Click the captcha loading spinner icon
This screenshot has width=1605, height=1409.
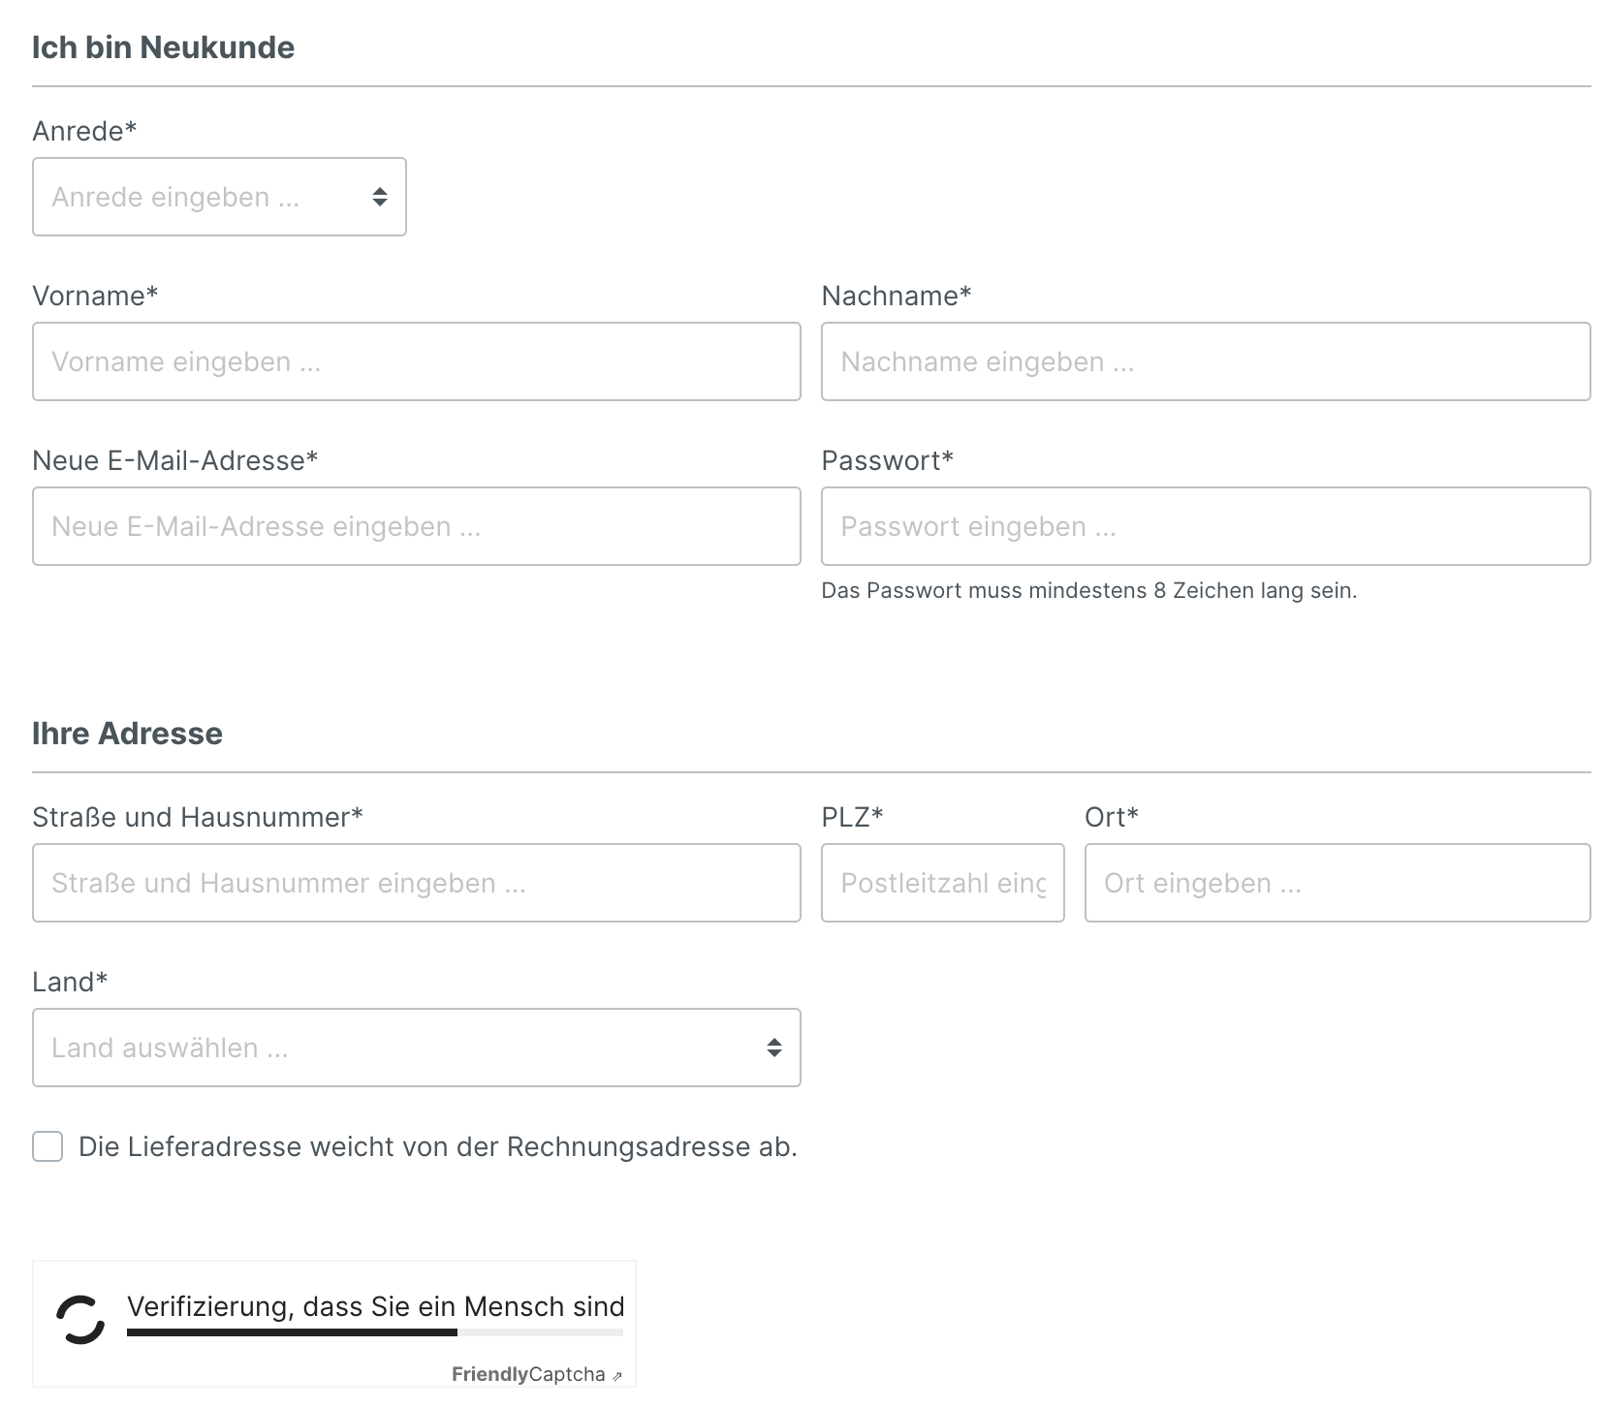pos(80,1320)
